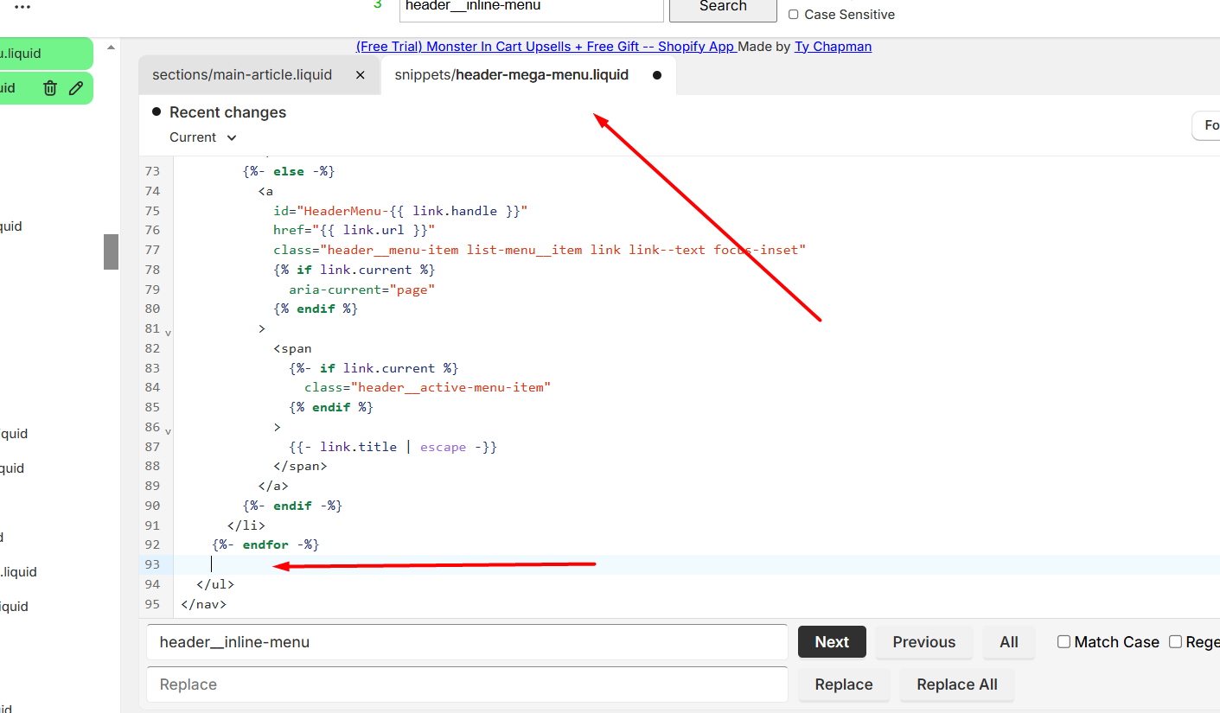Click the Next match button
The width and height of the screenshot is (1220, 713).
click(x=832, y=642)
